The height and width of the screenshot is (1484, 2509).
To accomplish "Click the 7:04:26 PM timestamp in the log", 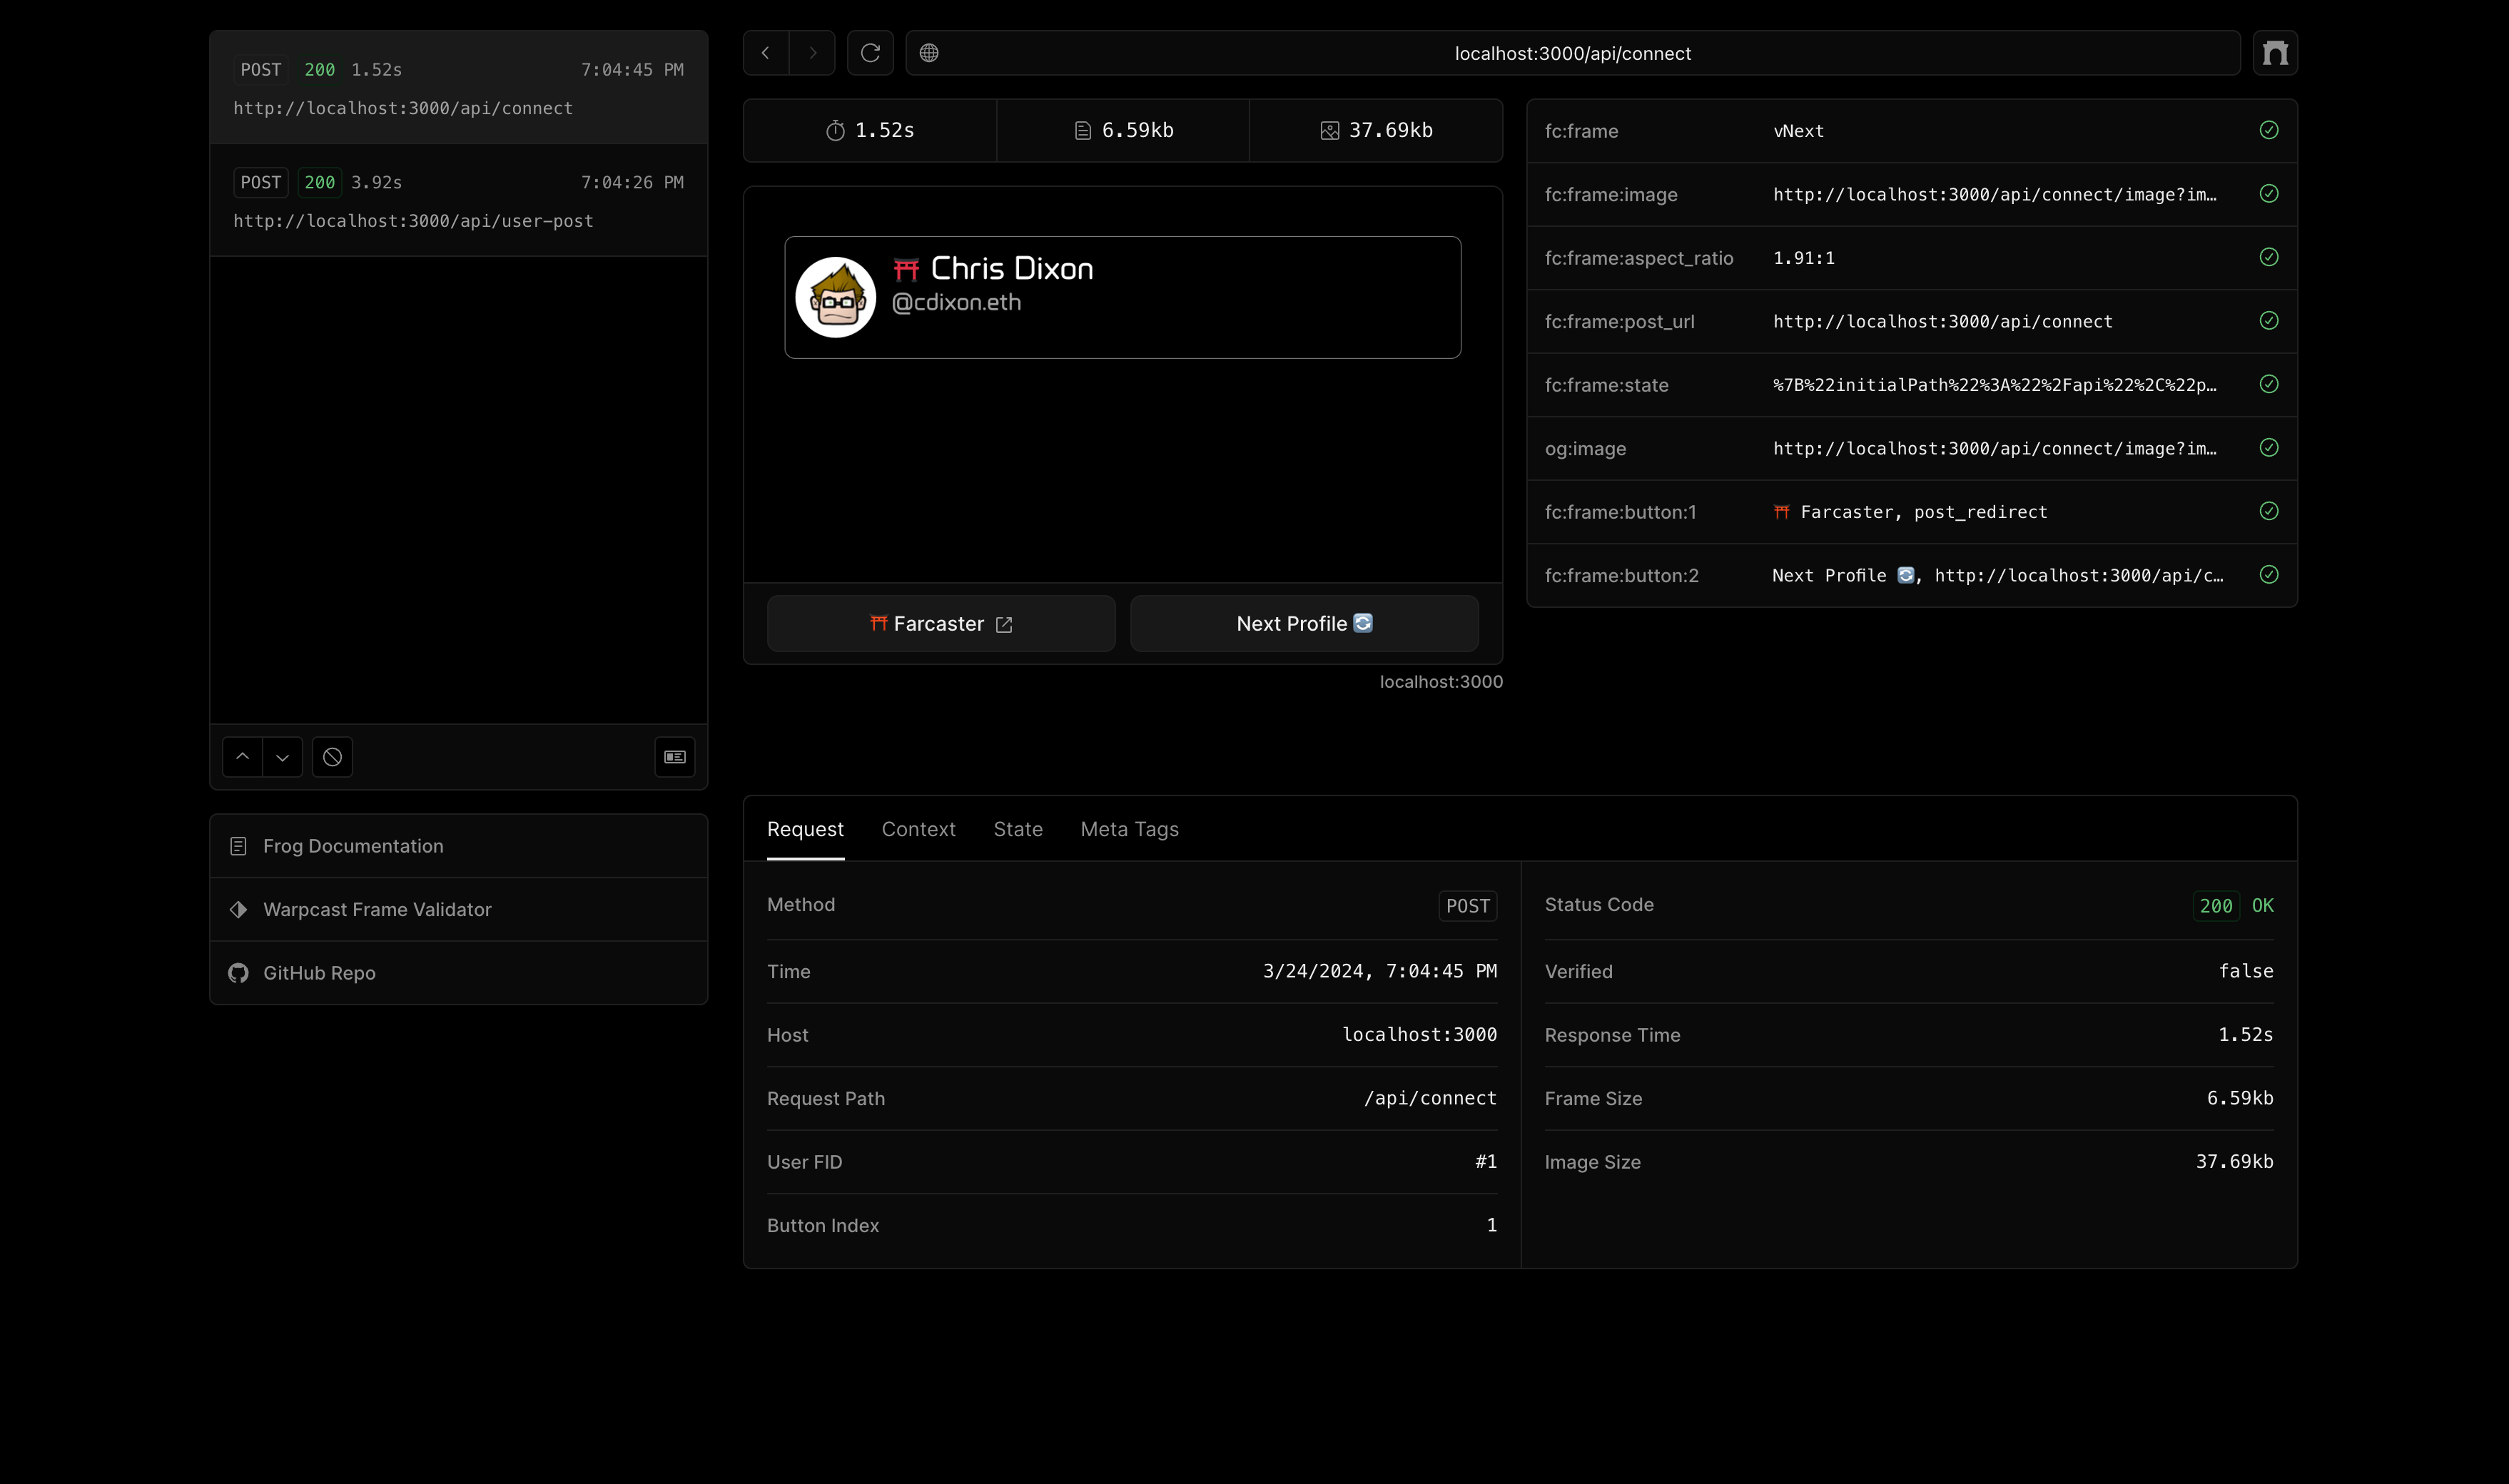I will tap(632, 182).
